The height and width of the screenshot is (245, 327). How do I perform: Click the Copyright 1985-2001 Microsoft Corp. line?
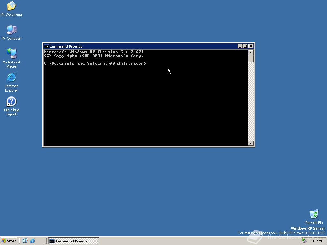(94, 56)
